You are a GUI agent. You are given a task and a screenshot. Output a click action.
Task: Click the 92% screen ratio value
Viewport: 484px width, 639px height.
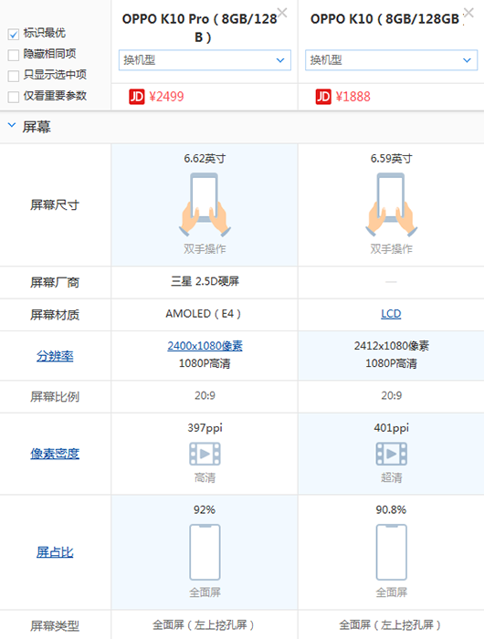[205, 509]
